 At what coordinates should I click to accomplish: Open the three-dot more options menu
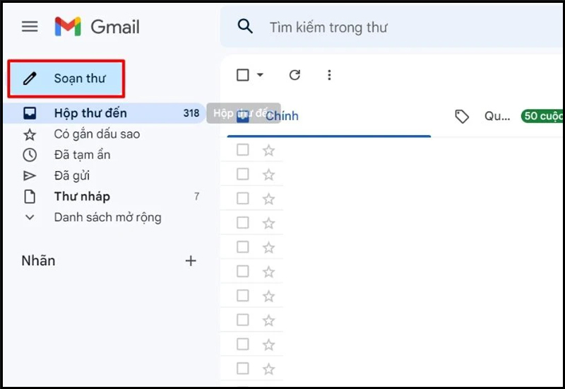click(x=329, y=75)
